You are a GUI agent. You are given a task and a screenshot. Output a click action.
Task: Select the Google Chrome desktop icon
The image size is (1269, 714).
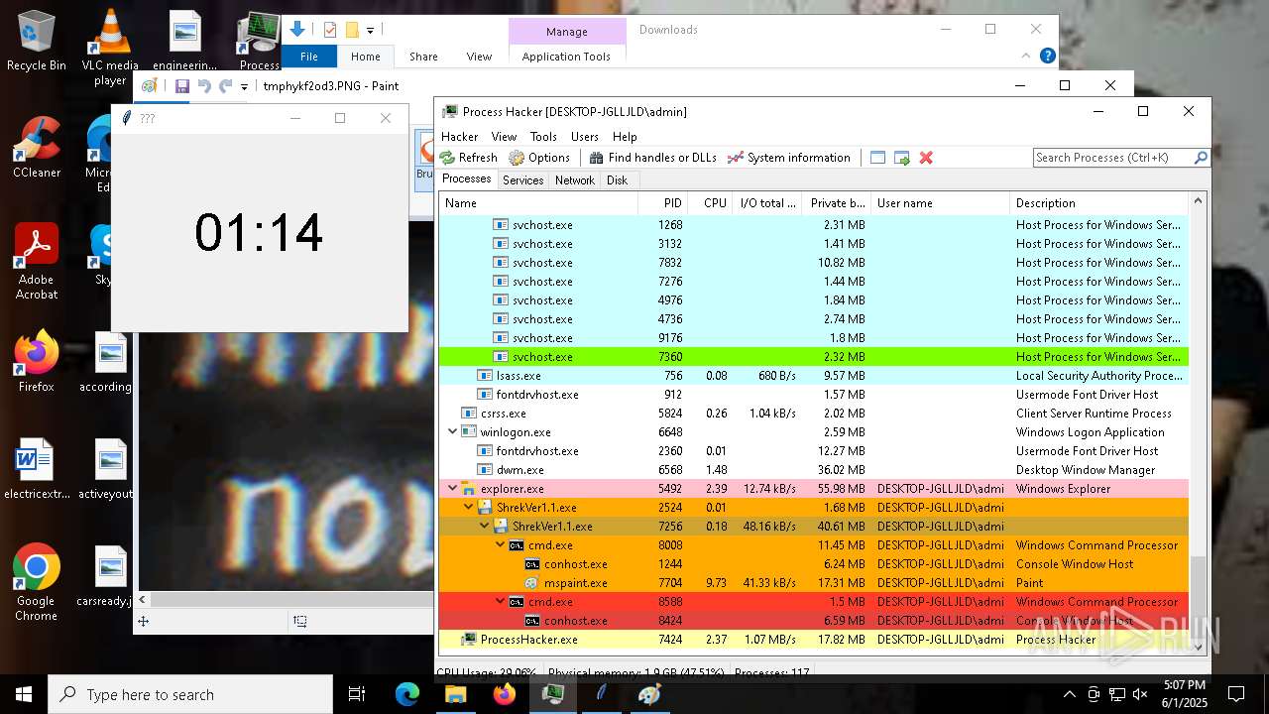tap(37, 582)
